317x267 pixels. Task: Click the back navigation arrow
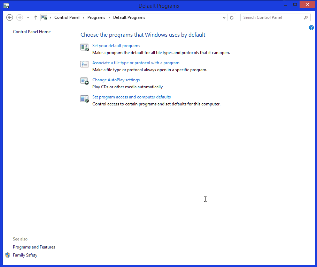[9, 17]
